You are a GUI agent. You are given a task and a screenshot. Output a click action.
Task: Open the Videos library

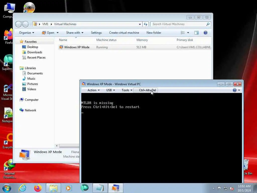pyautogui.click(x=32, y=89)
